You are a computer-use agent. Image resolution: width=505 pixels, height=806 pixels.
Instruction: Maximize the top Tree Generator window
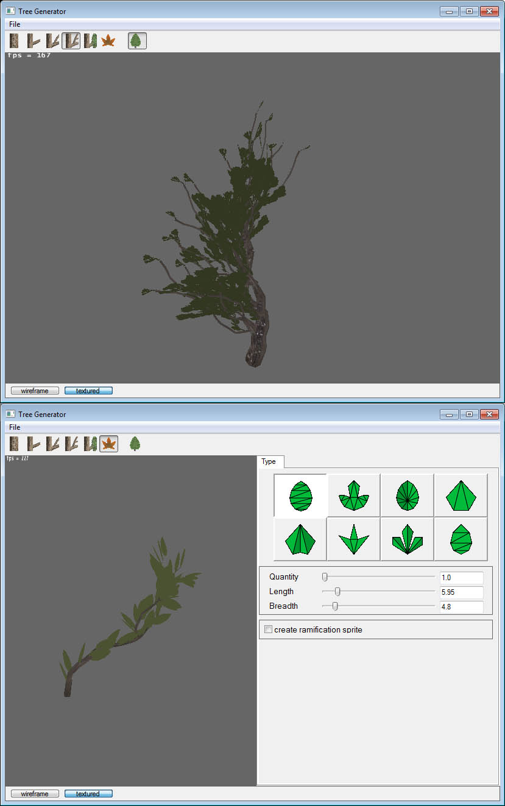pos(469,11)
